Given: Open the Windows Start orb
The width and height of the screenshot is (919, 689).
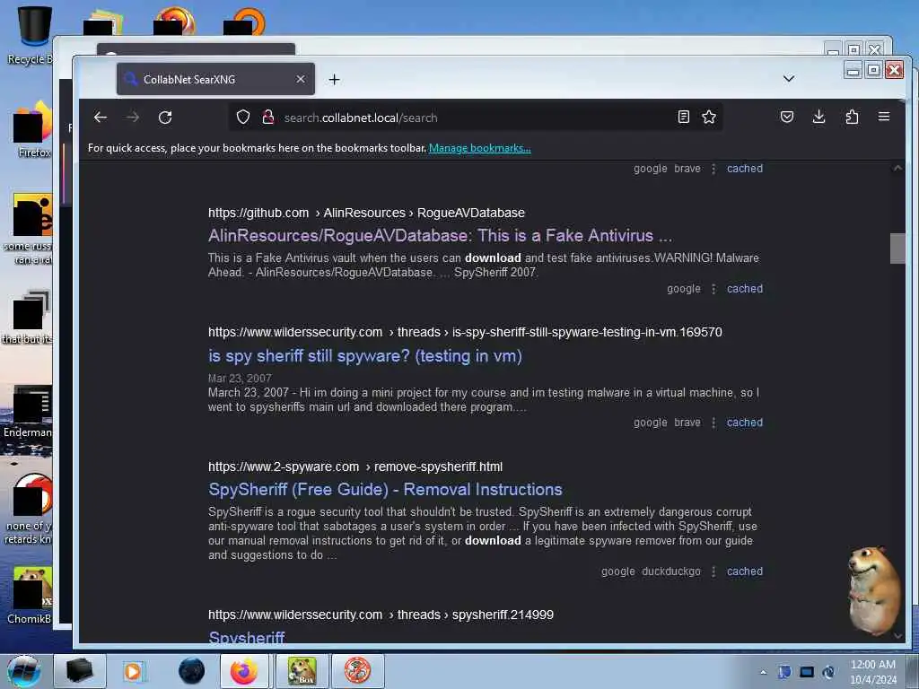Looking at the screenshot, I should [x=24, y=671].
